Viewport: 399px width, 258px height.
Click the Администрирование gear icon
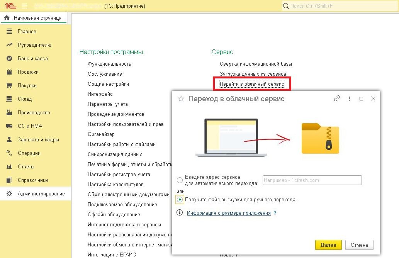point(9,193)
